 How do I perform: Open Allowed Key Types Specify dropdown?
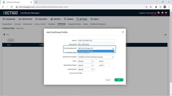[x=85, y=65]
